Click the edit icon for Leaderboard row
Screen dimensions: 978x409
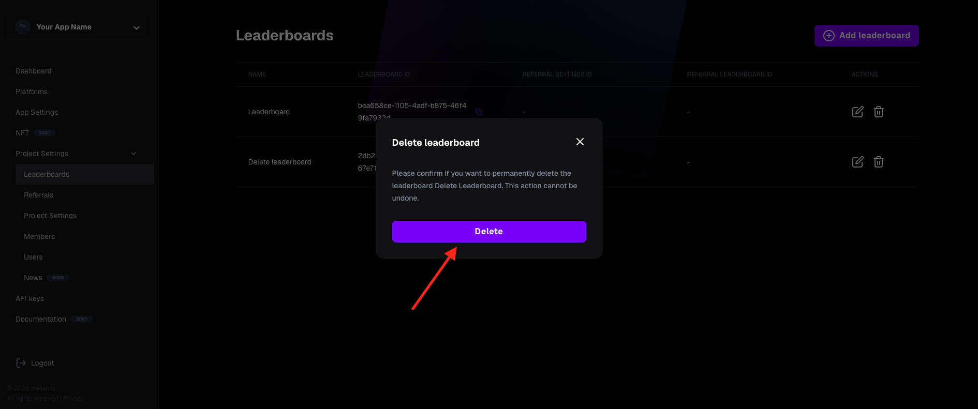pyautogui.click(x=857, y=112)
